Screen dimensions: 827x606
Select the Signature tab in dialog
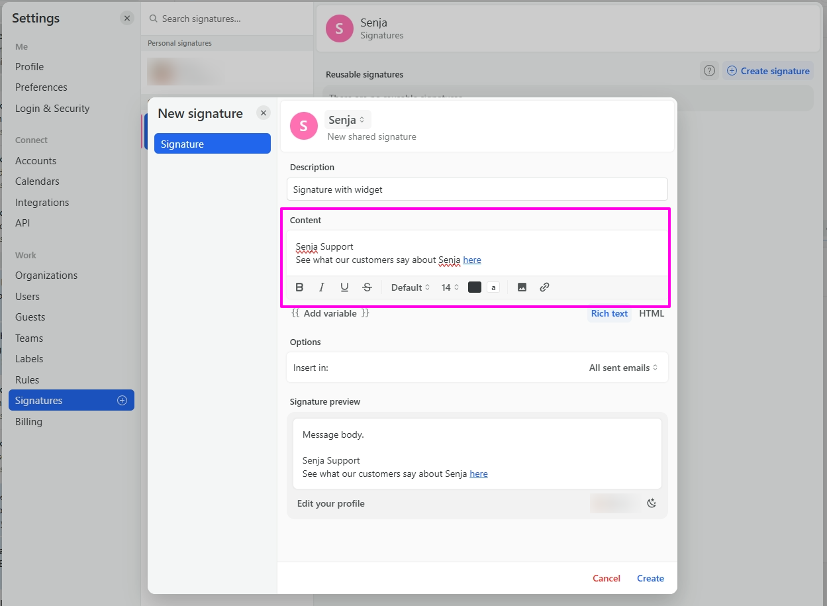click(212, 144)
